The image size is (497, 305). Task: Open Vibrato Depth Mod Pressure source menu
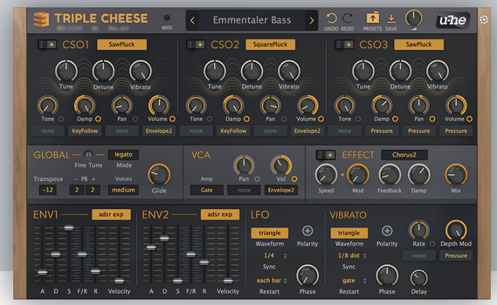456,255
